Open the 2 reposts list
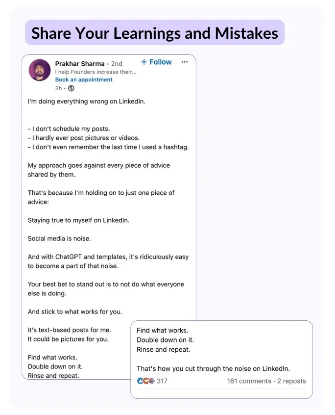Viewport: 335px width, 415px height. click(291, 381)
